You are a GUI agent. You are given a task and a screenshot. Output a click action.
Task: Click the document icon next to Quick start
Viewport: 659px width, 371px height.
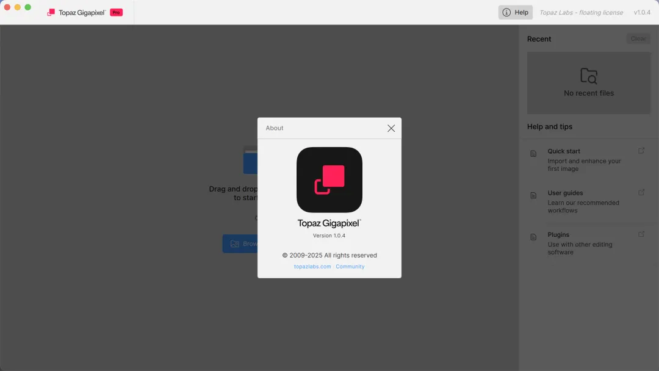pyautogui.click(x=533, y=154)
